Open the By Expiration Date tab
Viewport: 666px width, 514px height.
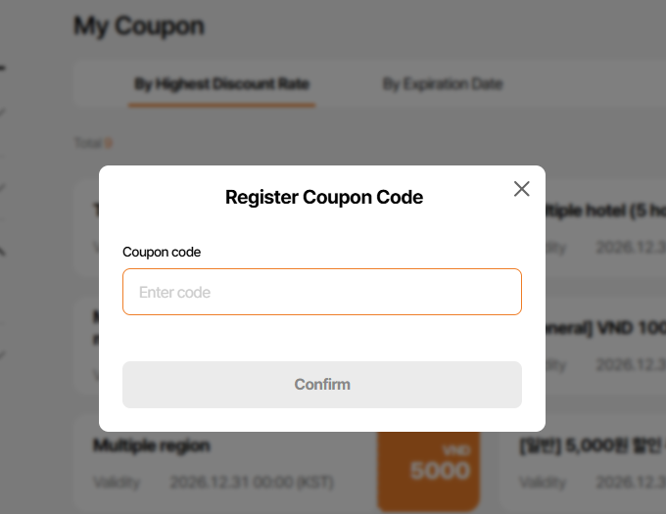point(442,84)
